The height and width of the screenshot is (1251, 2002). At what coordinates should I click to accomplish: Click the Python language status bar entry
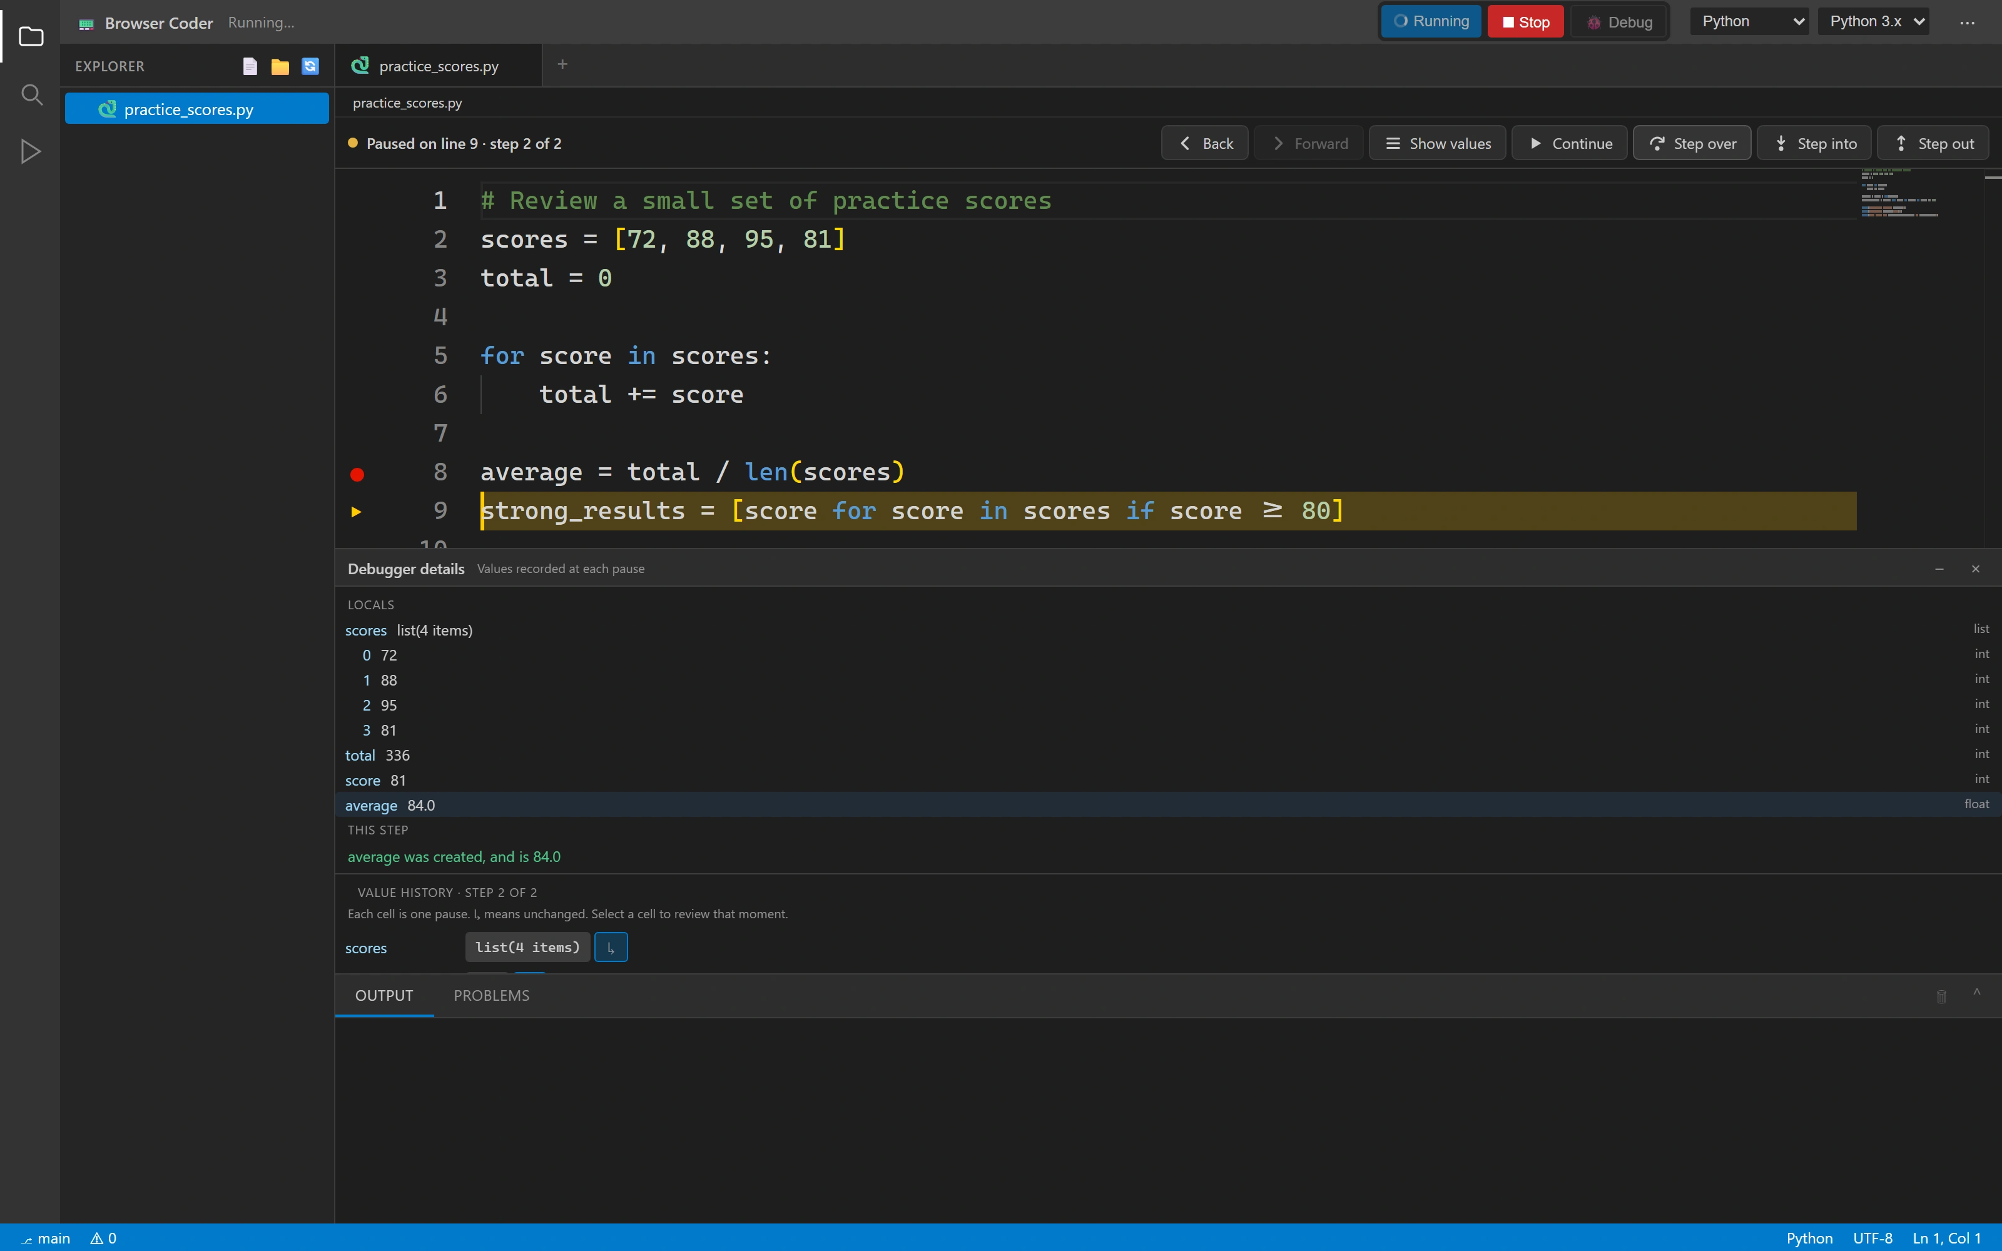[x=1809, y=1238]
